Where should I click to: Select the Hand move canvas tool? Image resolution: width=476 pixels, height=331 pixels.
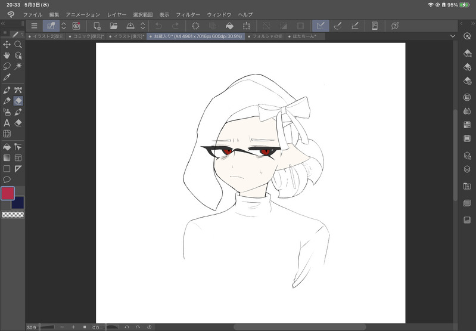[7, 55]
